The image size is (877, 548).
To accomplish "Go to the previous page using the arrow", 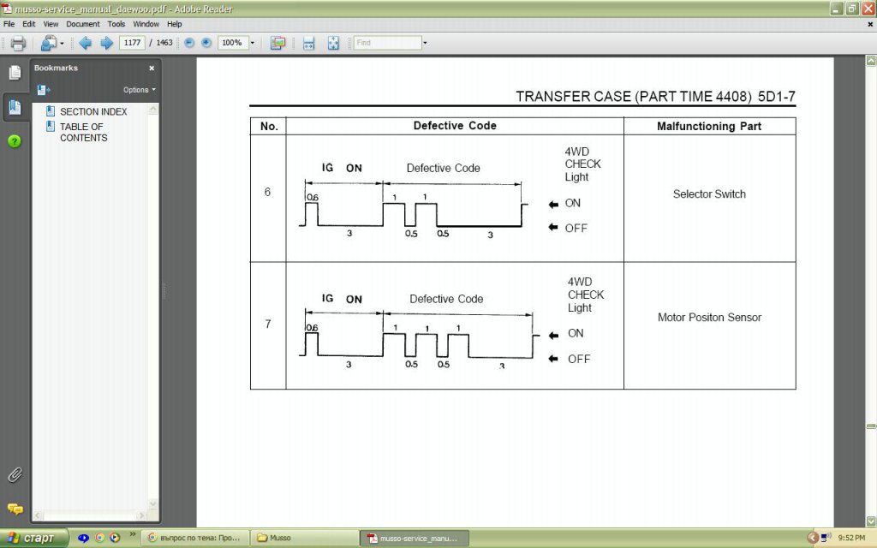I will 86,43.
